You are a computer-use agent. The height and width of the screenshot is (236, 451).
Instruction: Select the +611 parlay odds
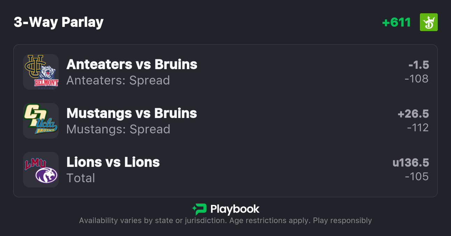click(x=396, y=22)
